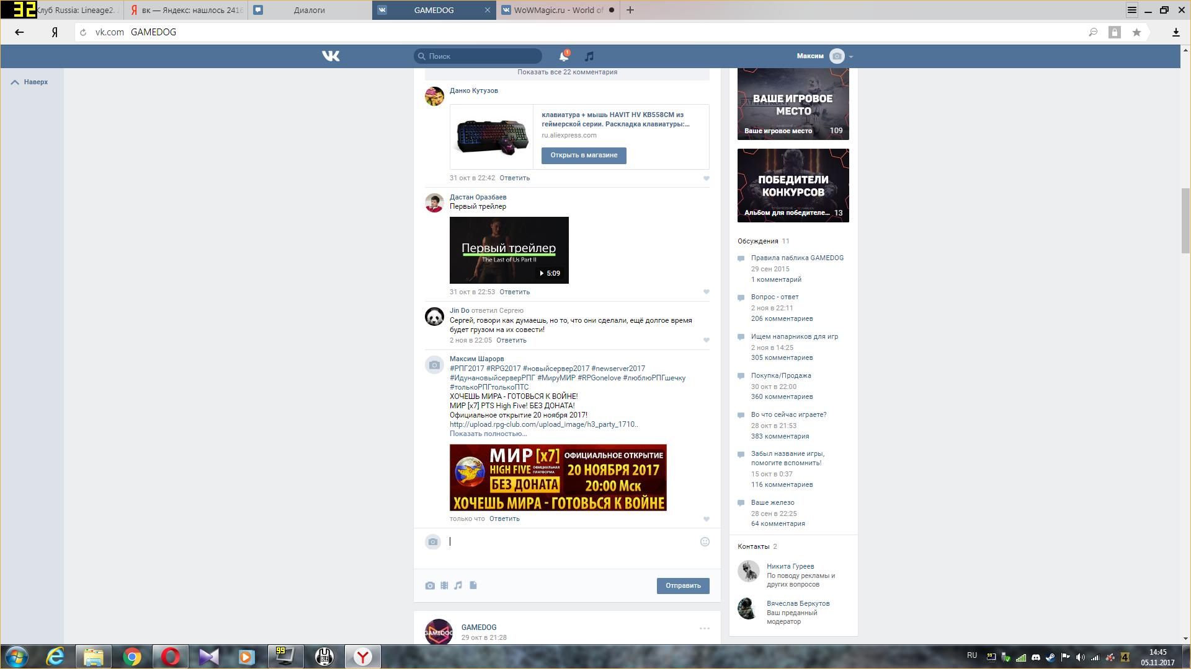Click the page vertical scrollbar thumb
Image resolution: width=1191 pixels, height=669 pixels.
coord(1185,220)
